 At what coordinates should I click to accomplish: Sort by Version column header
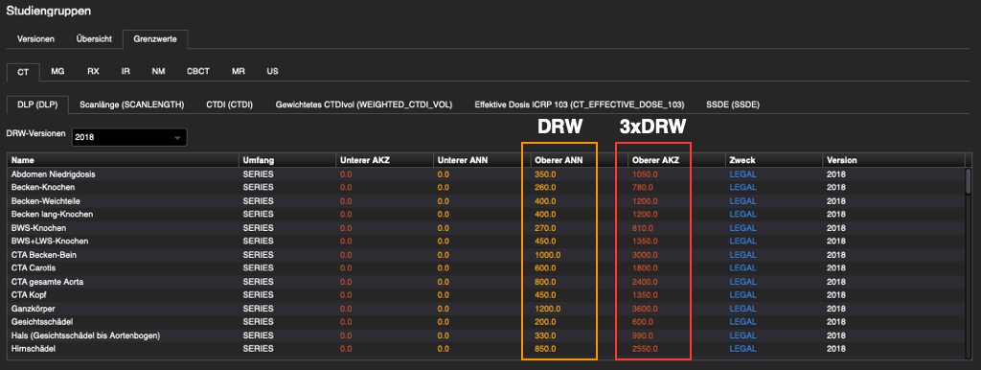pos(894,160)
